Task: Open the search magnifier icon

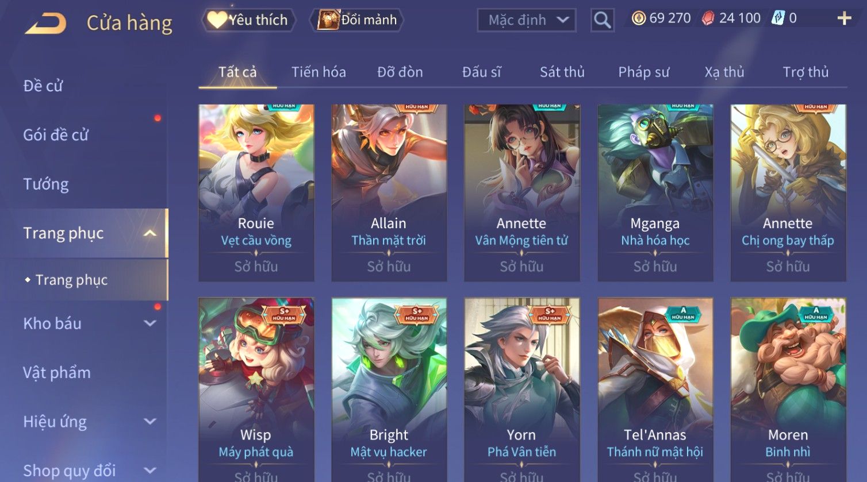Action: 602,20
